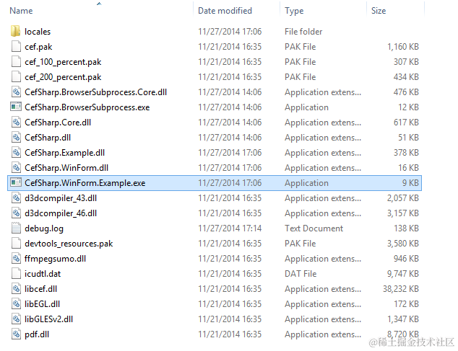Click the CefSharp.WinForm.Example.exe application icon
The height and width of the screenshot is (351, 458).
(x=16, y=183)
